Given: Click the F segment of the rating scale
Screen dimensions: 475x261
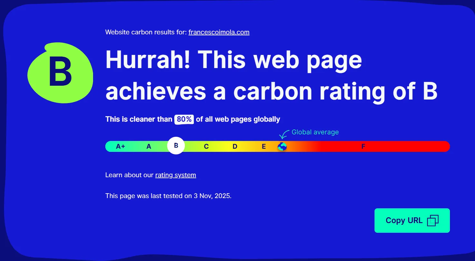Looking at the screenshot, I should tap(363, 146).
